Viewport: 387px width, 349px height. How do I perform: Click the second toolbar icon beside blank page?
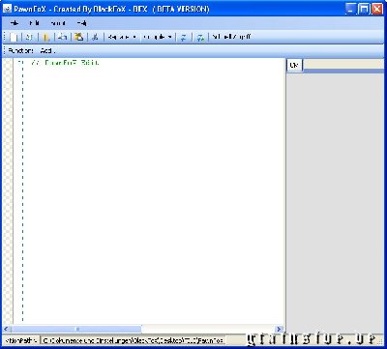pyautogui.click(x=30, y=37)
